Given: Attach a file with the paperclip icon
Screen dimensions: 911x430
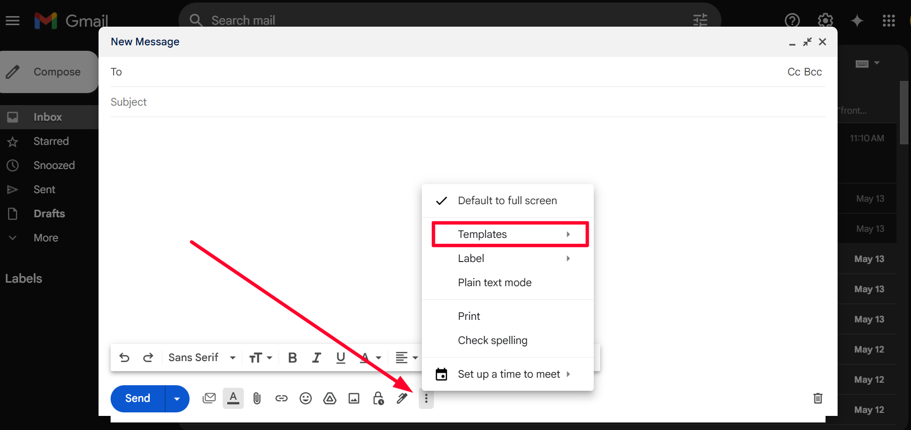Looking at the screenshot, I should pyautogui.click(x=257, y=399).
